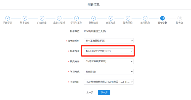Click the 奖惩情况 step checkmark circle

point(94,18)
